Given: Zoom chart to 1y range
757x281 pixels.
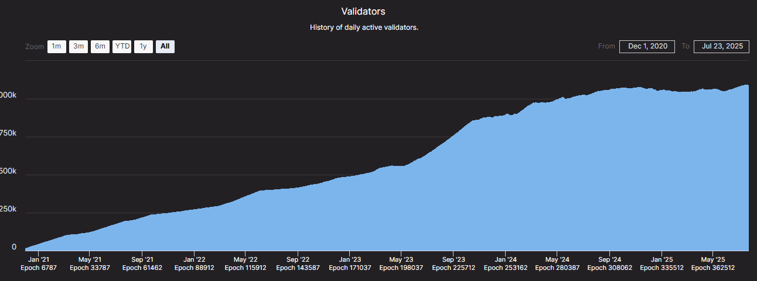Looking at the screenshot, I should (143, 47).
